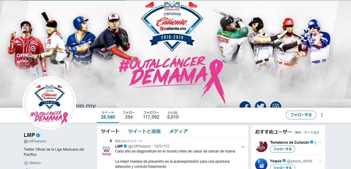Open the LMP profile picture
This screenshot has height=169, width=351.
(x=49, y=103)
